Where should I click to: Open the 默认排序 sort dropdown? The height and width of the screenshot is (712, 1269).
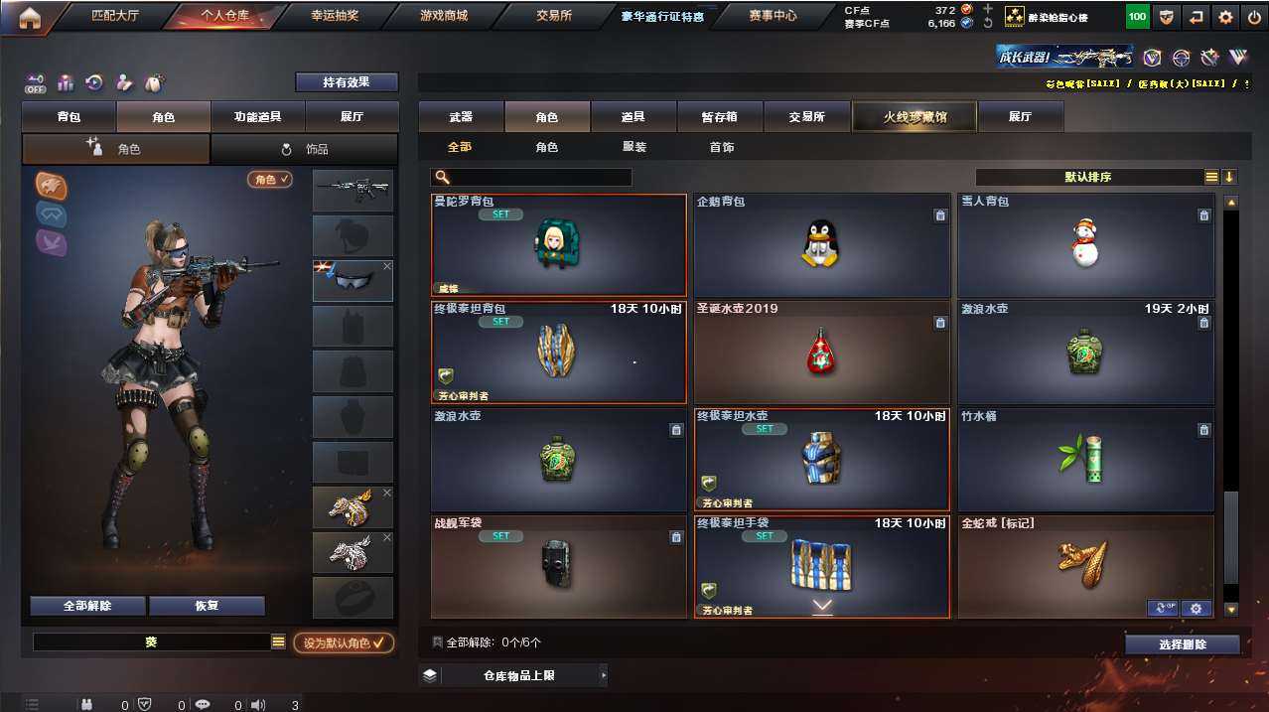pyautogui.click(x=1089, y=177)
